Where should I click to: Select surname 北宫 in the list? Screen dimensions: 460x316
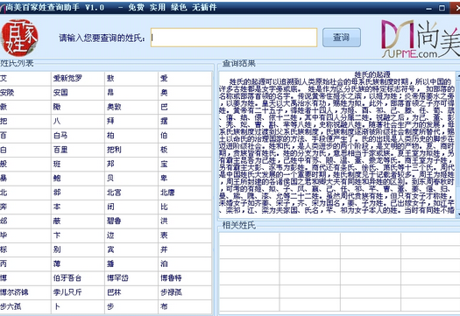coord(114,193)
